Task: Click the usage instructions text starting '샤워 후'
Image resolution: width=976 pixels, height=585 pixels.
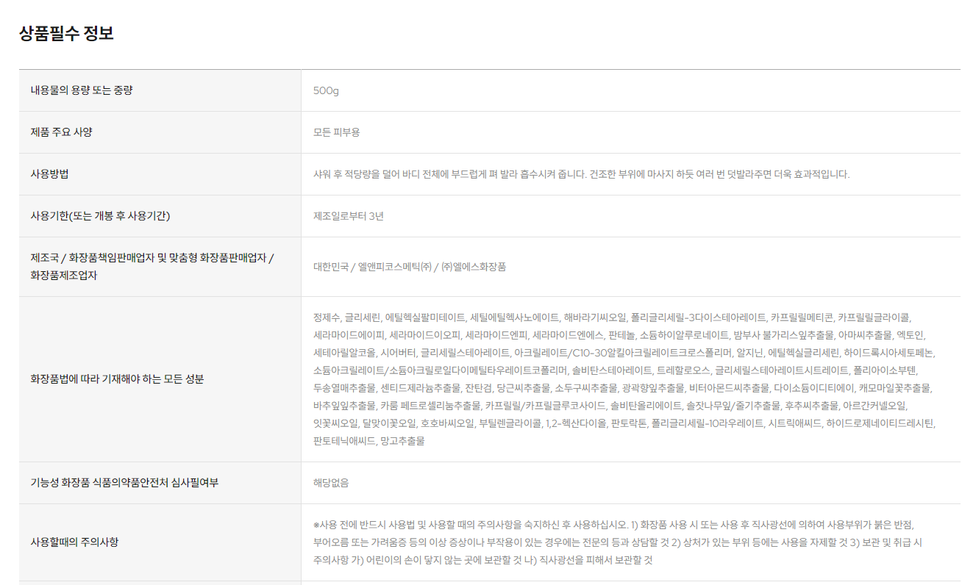Action: pos(581,174)
